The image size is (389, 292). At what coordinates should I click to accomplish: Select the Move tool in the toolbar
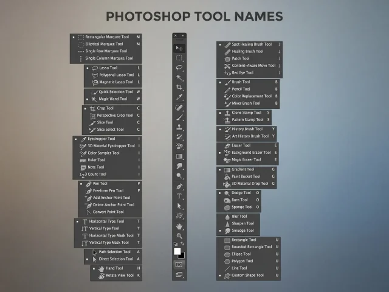click(179, 48)
